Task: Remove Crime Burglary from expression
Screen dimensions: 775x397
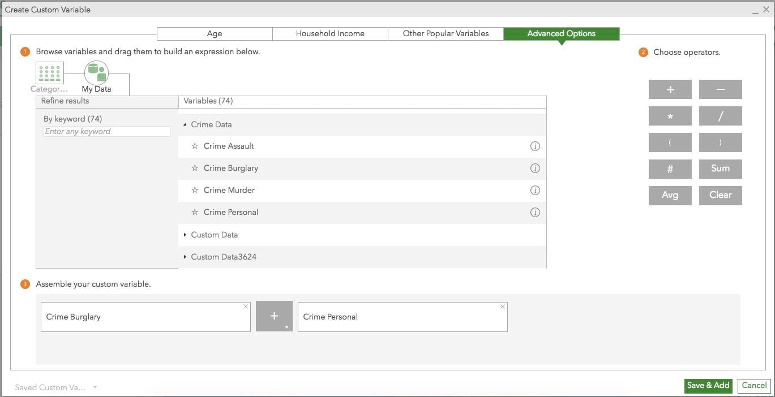Action: pos(246,307)
